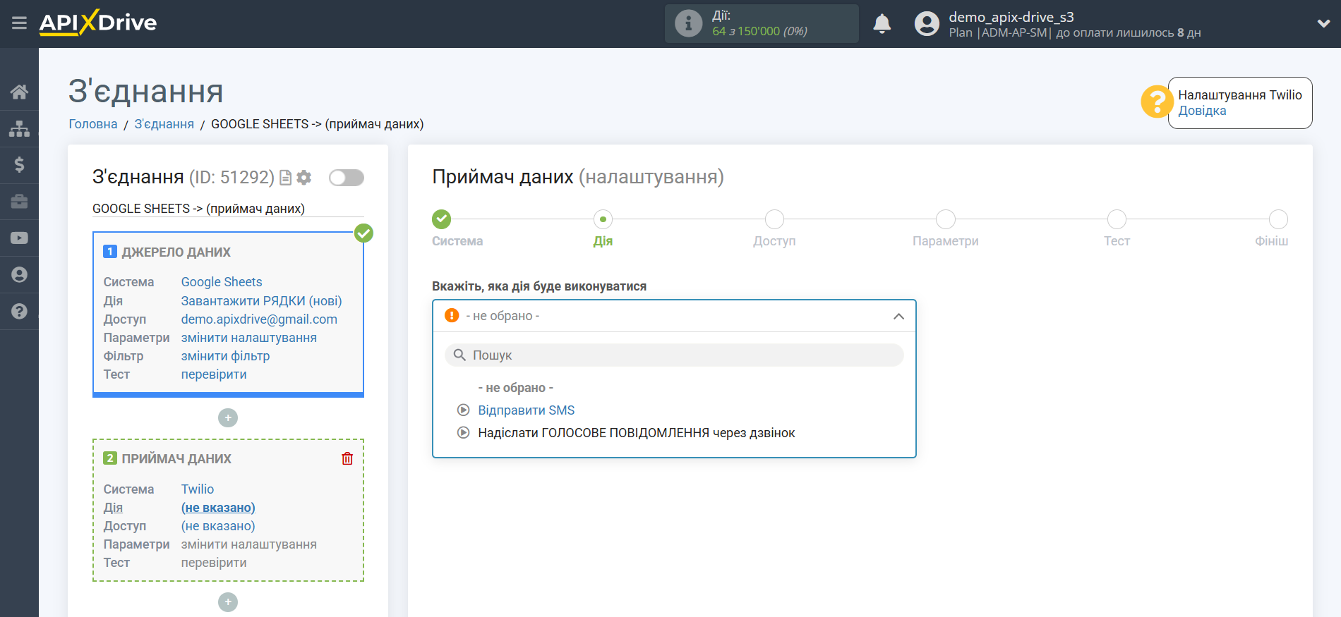Open the billing dollar sidebar icon
This screenshot has height=617, width=1341.
pos(19,165)
